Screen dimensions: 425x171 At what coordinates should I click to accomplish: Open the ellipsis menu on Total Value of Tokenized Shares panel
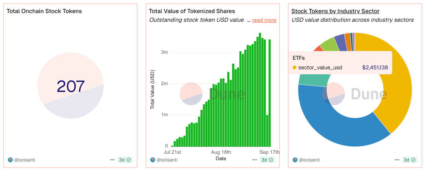[255, 160]
